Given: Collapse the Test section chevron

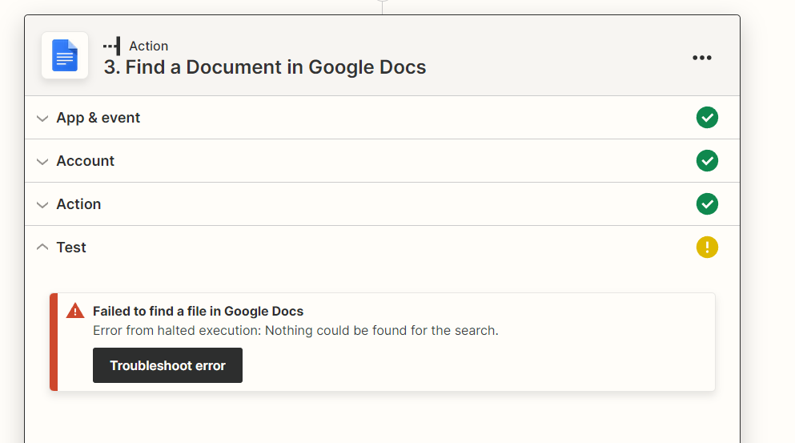Looking at the screenshot, I should click(42, 247).
